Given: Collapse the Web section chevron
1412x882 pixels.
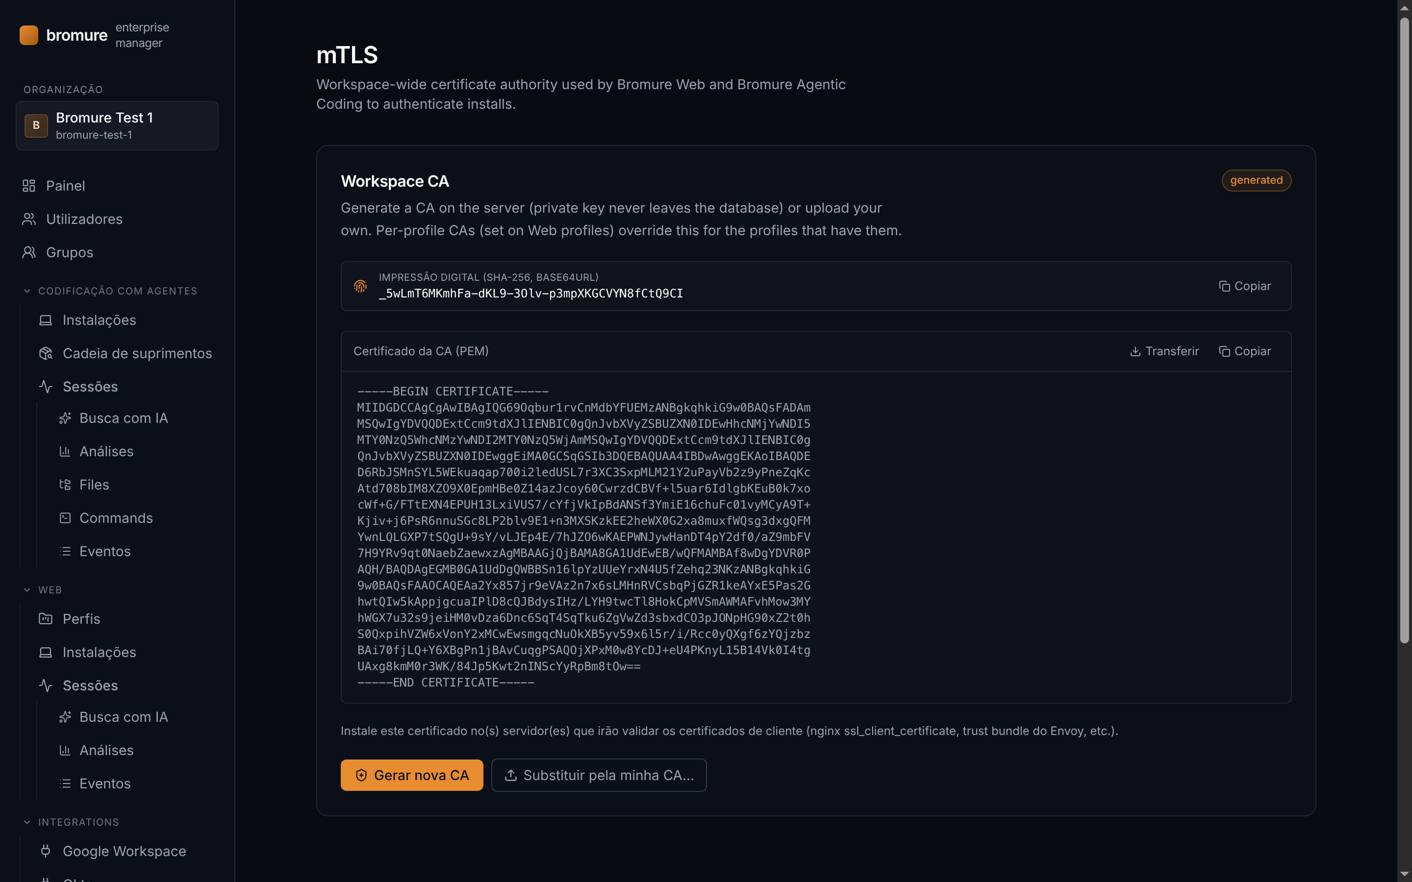Looking at the screenshot, I should coord(27,590).
